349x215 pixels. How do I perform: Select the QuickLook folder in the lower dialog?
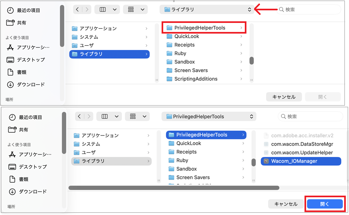tap(206, 143)
